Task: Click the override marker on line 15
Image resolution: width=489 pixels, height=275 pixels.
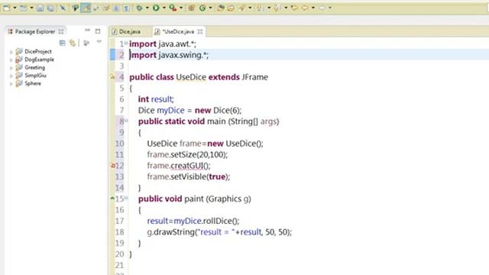Action: pyautogui.click(x=112, y=198)
